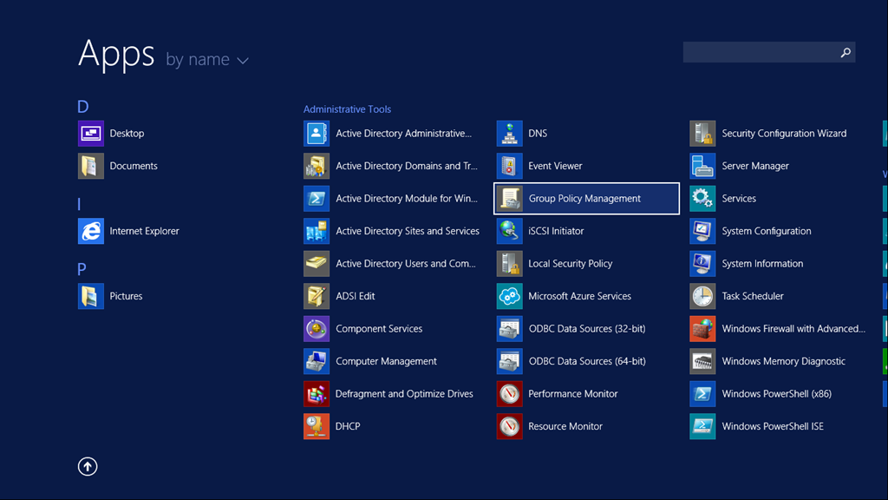The width and height of the screenshot is (888, 500).
Task: Open ODBC Data Sources (32-bit) icon
Action: pos(509,329)
